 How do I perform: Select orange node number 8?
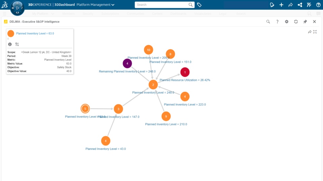(x=170, y=54)
